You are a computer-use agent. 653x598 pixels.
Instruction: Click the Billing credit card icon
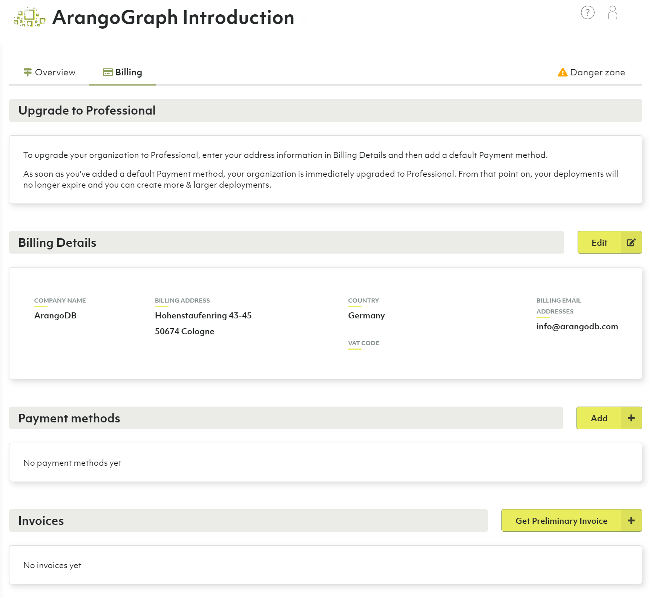(108, 72)
